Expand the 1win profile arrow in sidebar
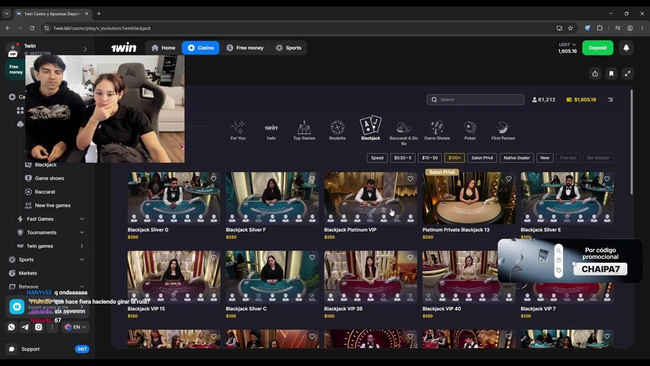The height and width of the screenshot is (366, 650). (x=85, y=49)
